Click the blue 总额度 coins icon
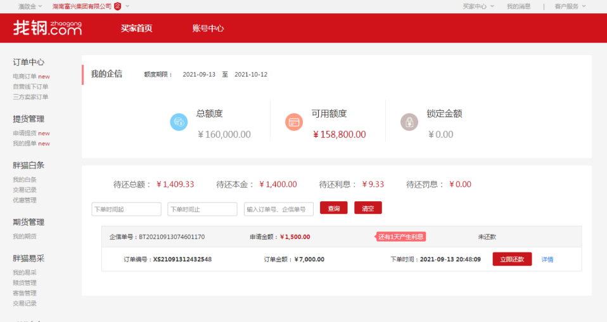This screenshot has width=607, height=322. (x=179, y=122)
